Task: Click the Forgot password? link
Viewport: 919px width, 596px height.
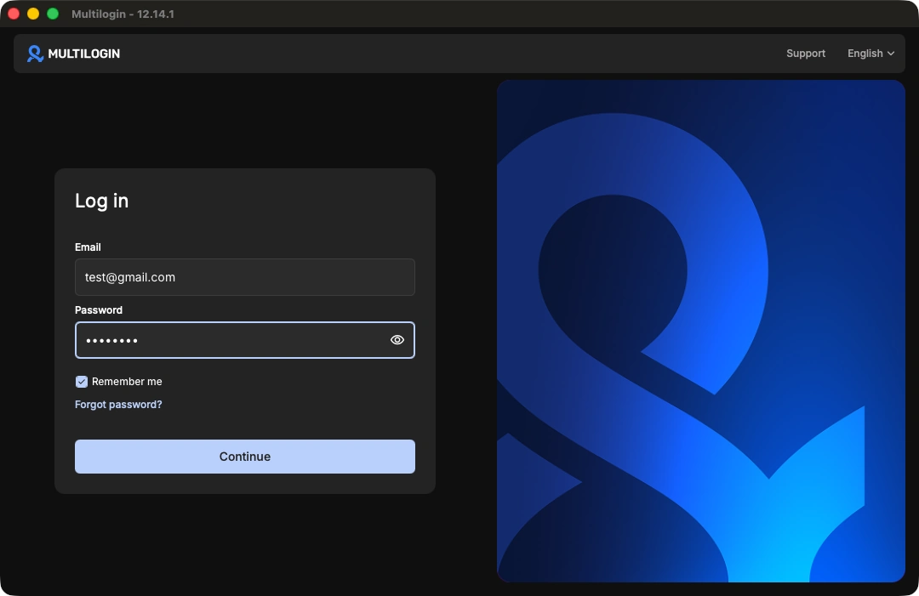Action: pyautogui.click(x=118, y=405)
